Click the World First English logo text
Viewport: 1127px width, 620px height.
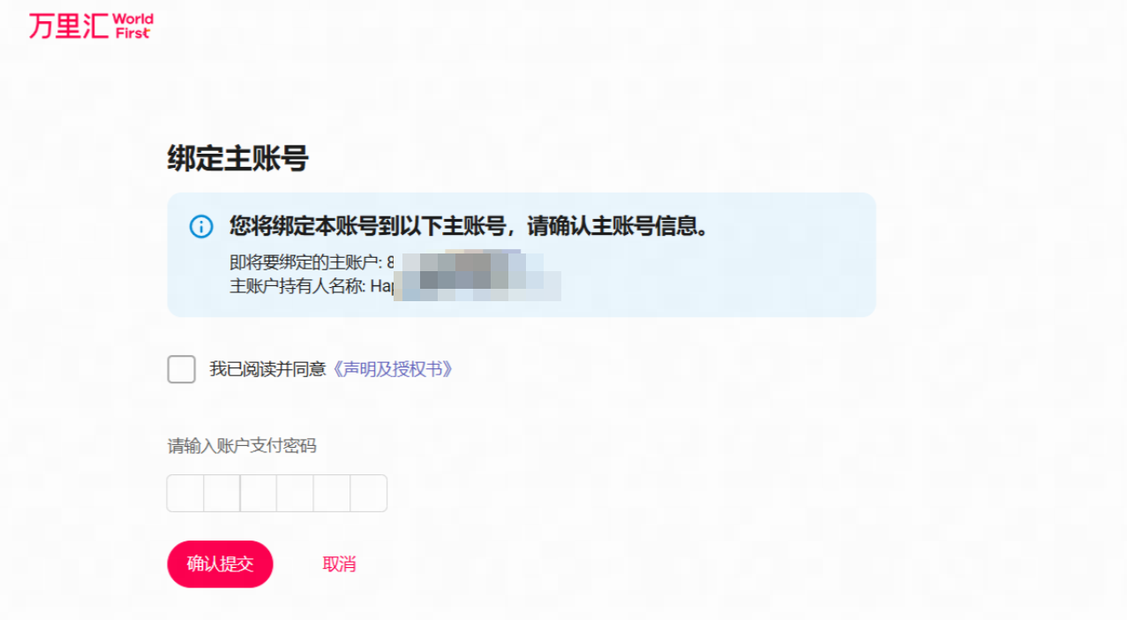point(133,26)
